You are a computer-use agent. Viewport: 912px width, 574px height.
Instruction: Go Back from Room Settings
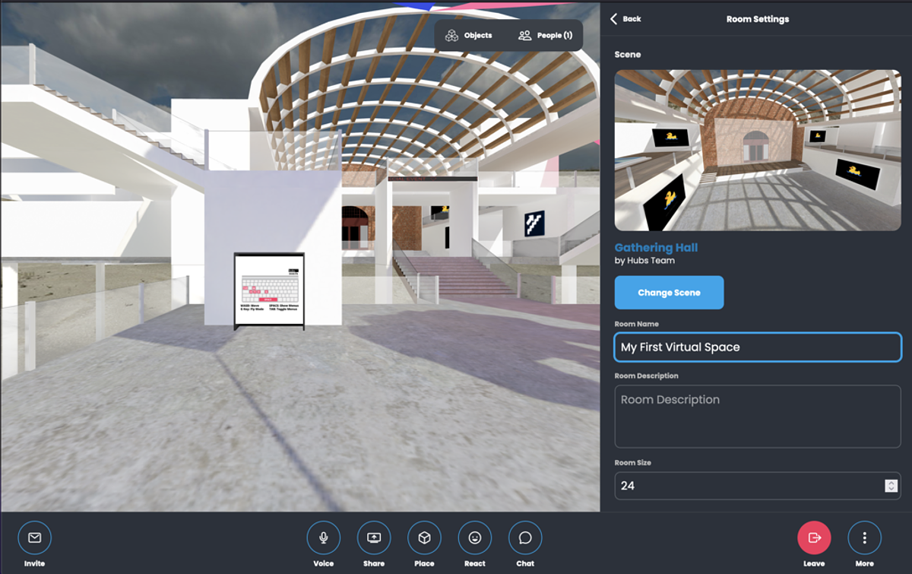(625, 19)
